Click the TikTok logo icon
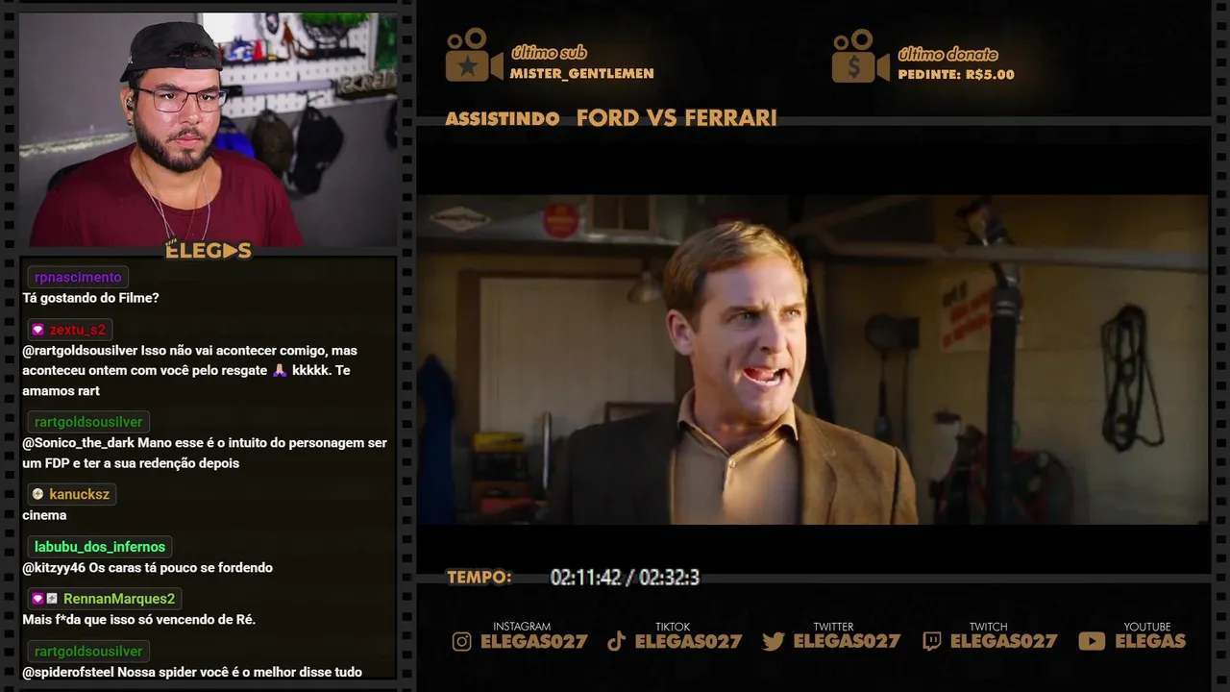 click(617, 642)
